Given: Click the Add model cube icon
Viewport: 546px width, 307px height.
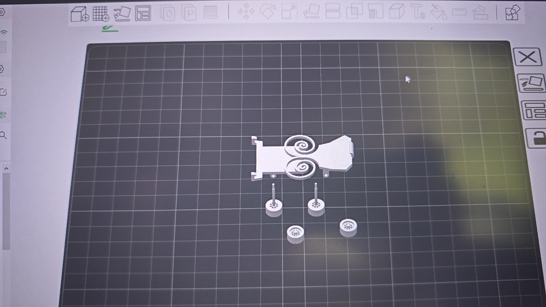Looking at the screenshot, I should click(x=80, y=14).
